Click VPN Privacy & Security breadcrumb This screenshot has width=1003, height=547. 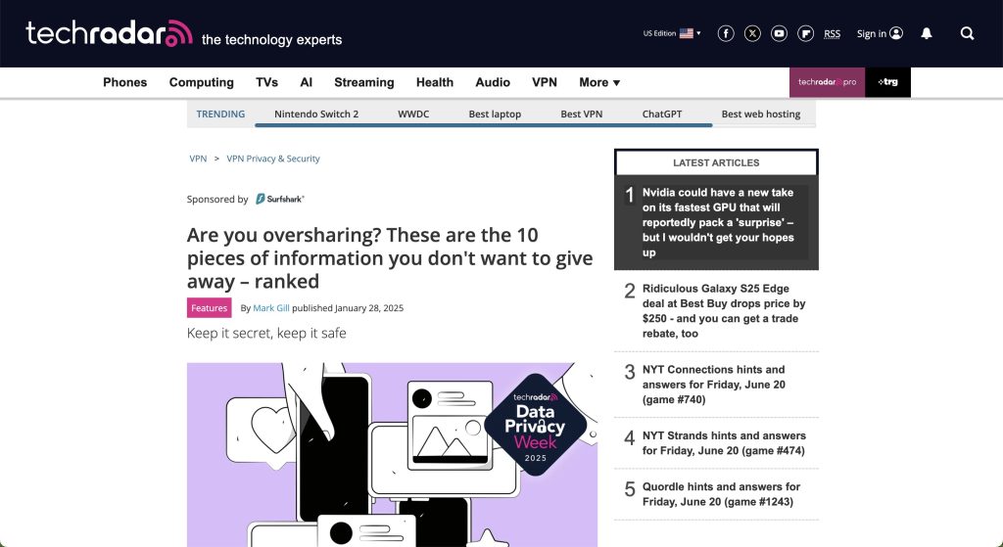tap(273, 159)
